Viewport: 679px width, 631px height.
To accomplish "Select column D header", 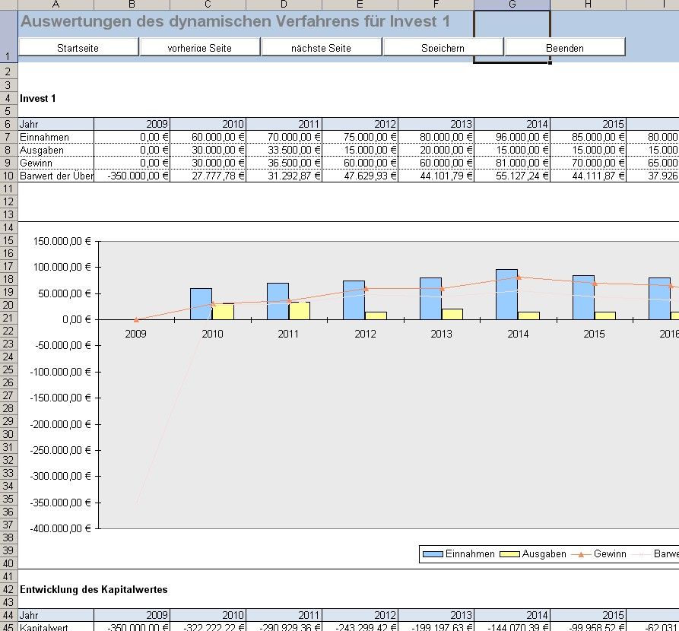I will click(284, 5).
